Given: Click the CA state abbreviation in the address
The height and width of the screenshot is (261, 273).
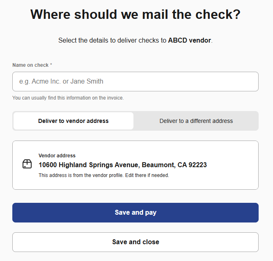Looking at the screenshot, I should 183,165.
